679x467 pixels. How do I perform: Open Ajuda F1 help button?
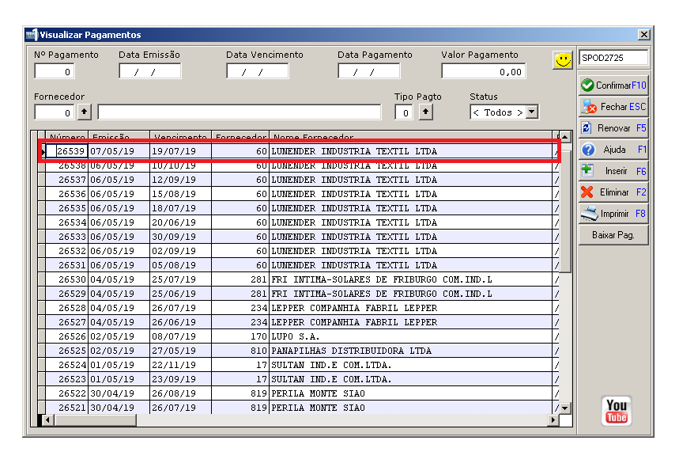tap(613, 150)
